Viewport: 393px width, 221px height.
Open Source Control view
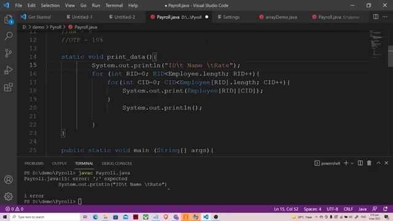point(8,53)
